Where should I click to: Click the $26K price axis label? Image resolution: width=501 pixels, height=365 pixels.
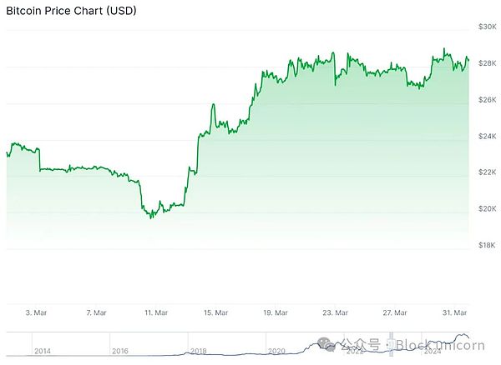click(486, 99)
